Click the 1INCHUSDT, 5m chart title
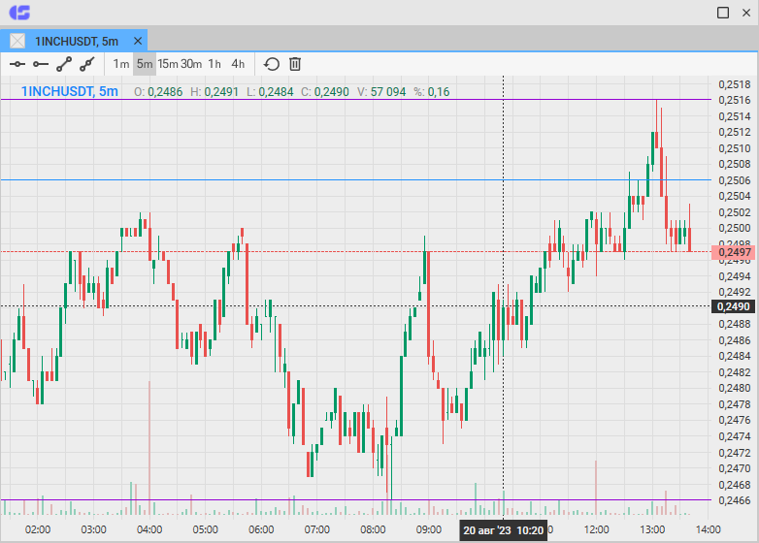The image size is (759, 543). [70, 91]
